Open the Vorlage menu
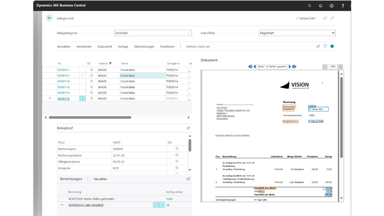 (123, 46)
